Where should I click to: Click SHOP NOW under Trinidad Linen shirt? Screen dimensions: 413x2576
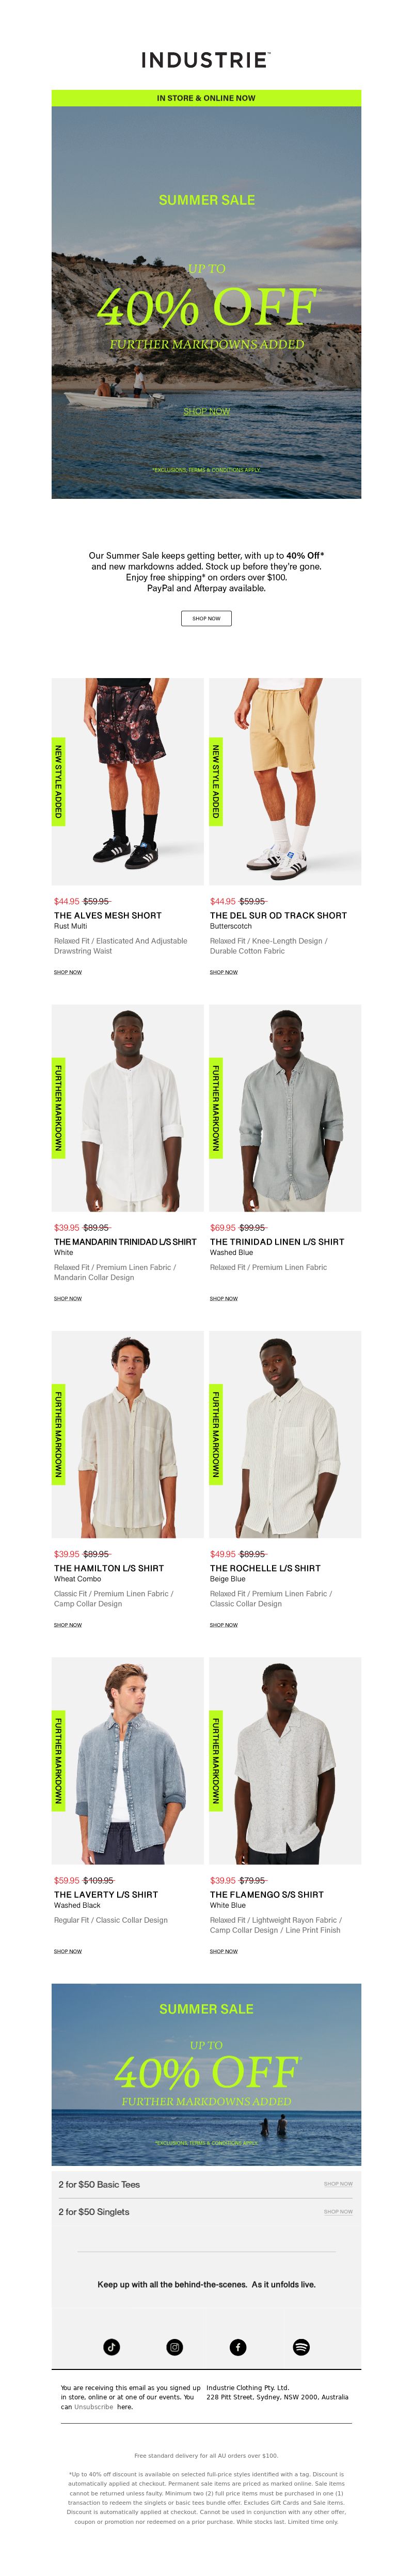tap(224, 1298)
